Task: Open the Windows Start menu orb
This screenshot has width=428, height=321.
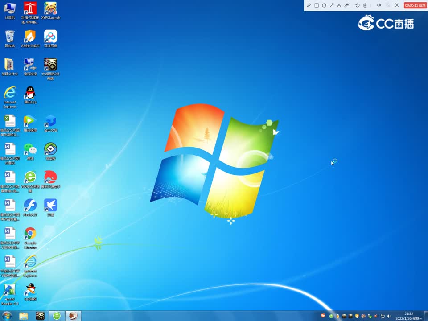Action: 7,316
